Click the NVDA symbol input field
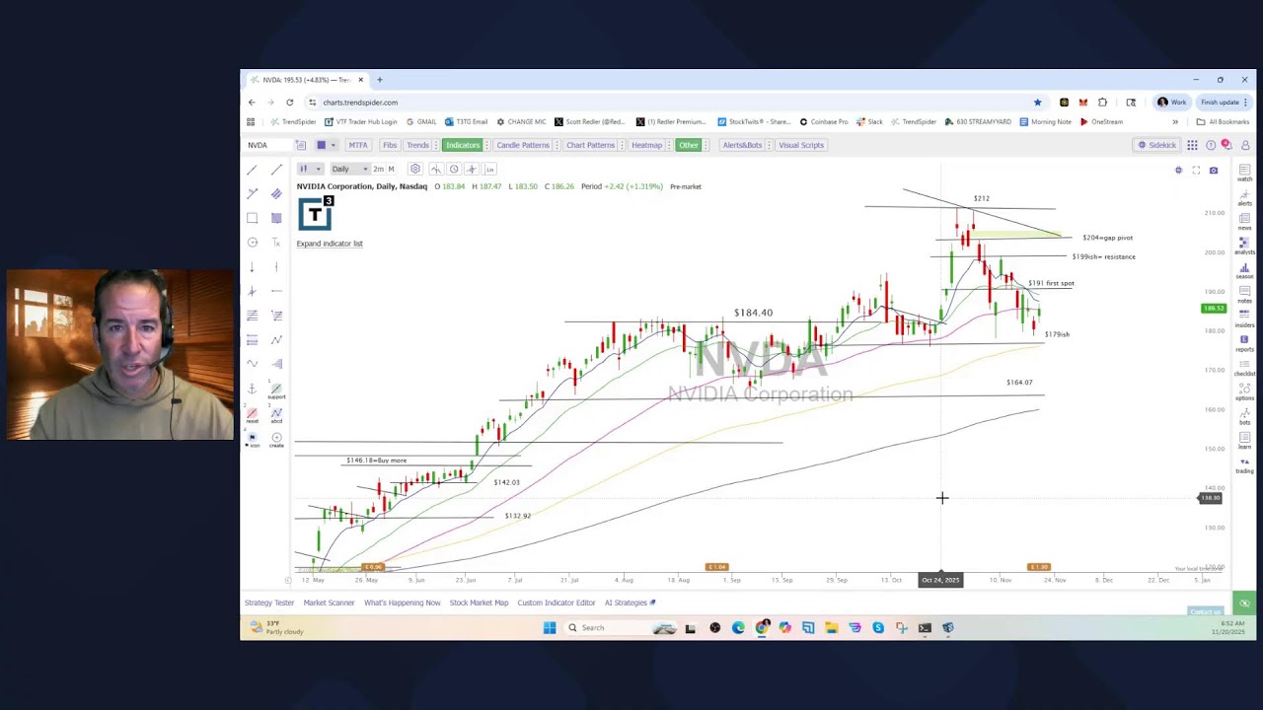The height and width of the screenshot is (710, 1263). [268, 145]
